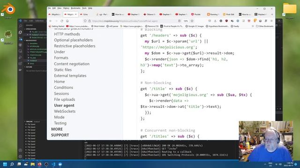Image resolution: width=300 pixels, height=168 pixels.
Task: Open the User agent section link
Action: pyautogui.click(x=64, y=105)
